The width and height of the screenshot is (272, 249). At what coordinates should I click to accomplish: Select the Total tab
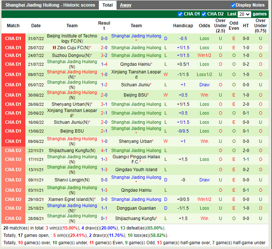pyautogui.click(x=107, y=5)
